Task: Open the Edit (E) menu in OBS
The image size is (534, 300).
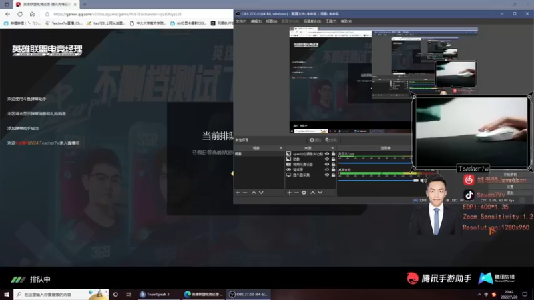Action: (256, 21)
